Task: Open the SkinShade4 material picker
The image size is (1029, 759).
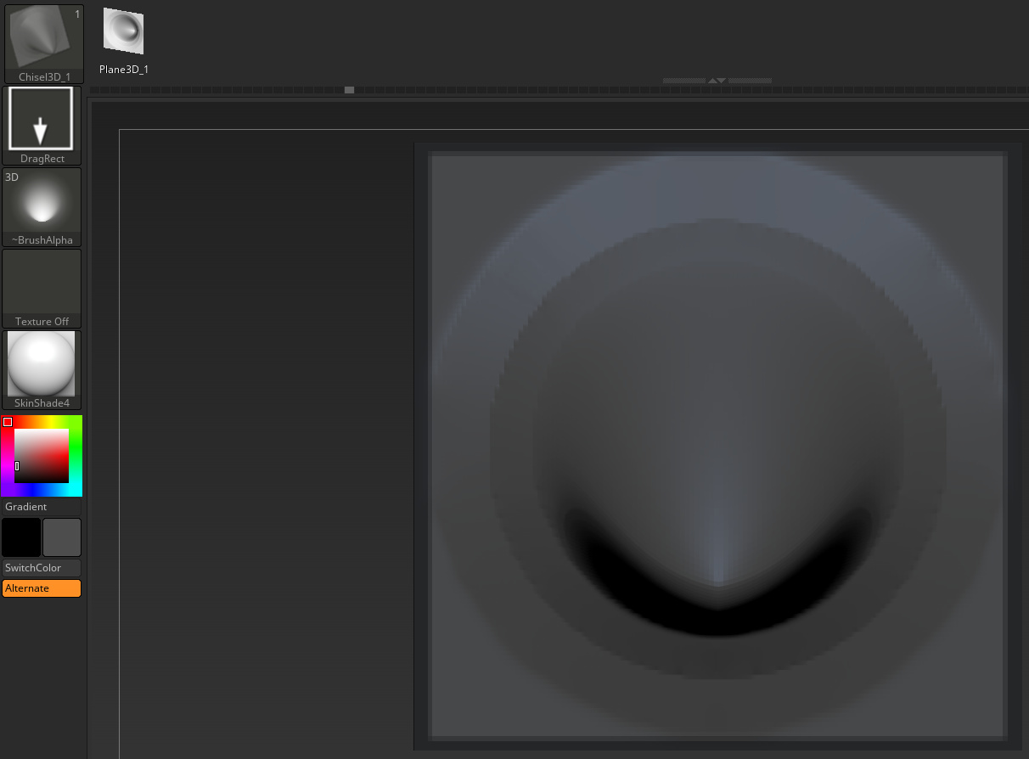Action: [x=42, y=370]
